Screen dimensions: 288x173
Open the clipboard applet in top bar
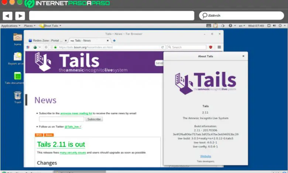(x=216, y=26)
